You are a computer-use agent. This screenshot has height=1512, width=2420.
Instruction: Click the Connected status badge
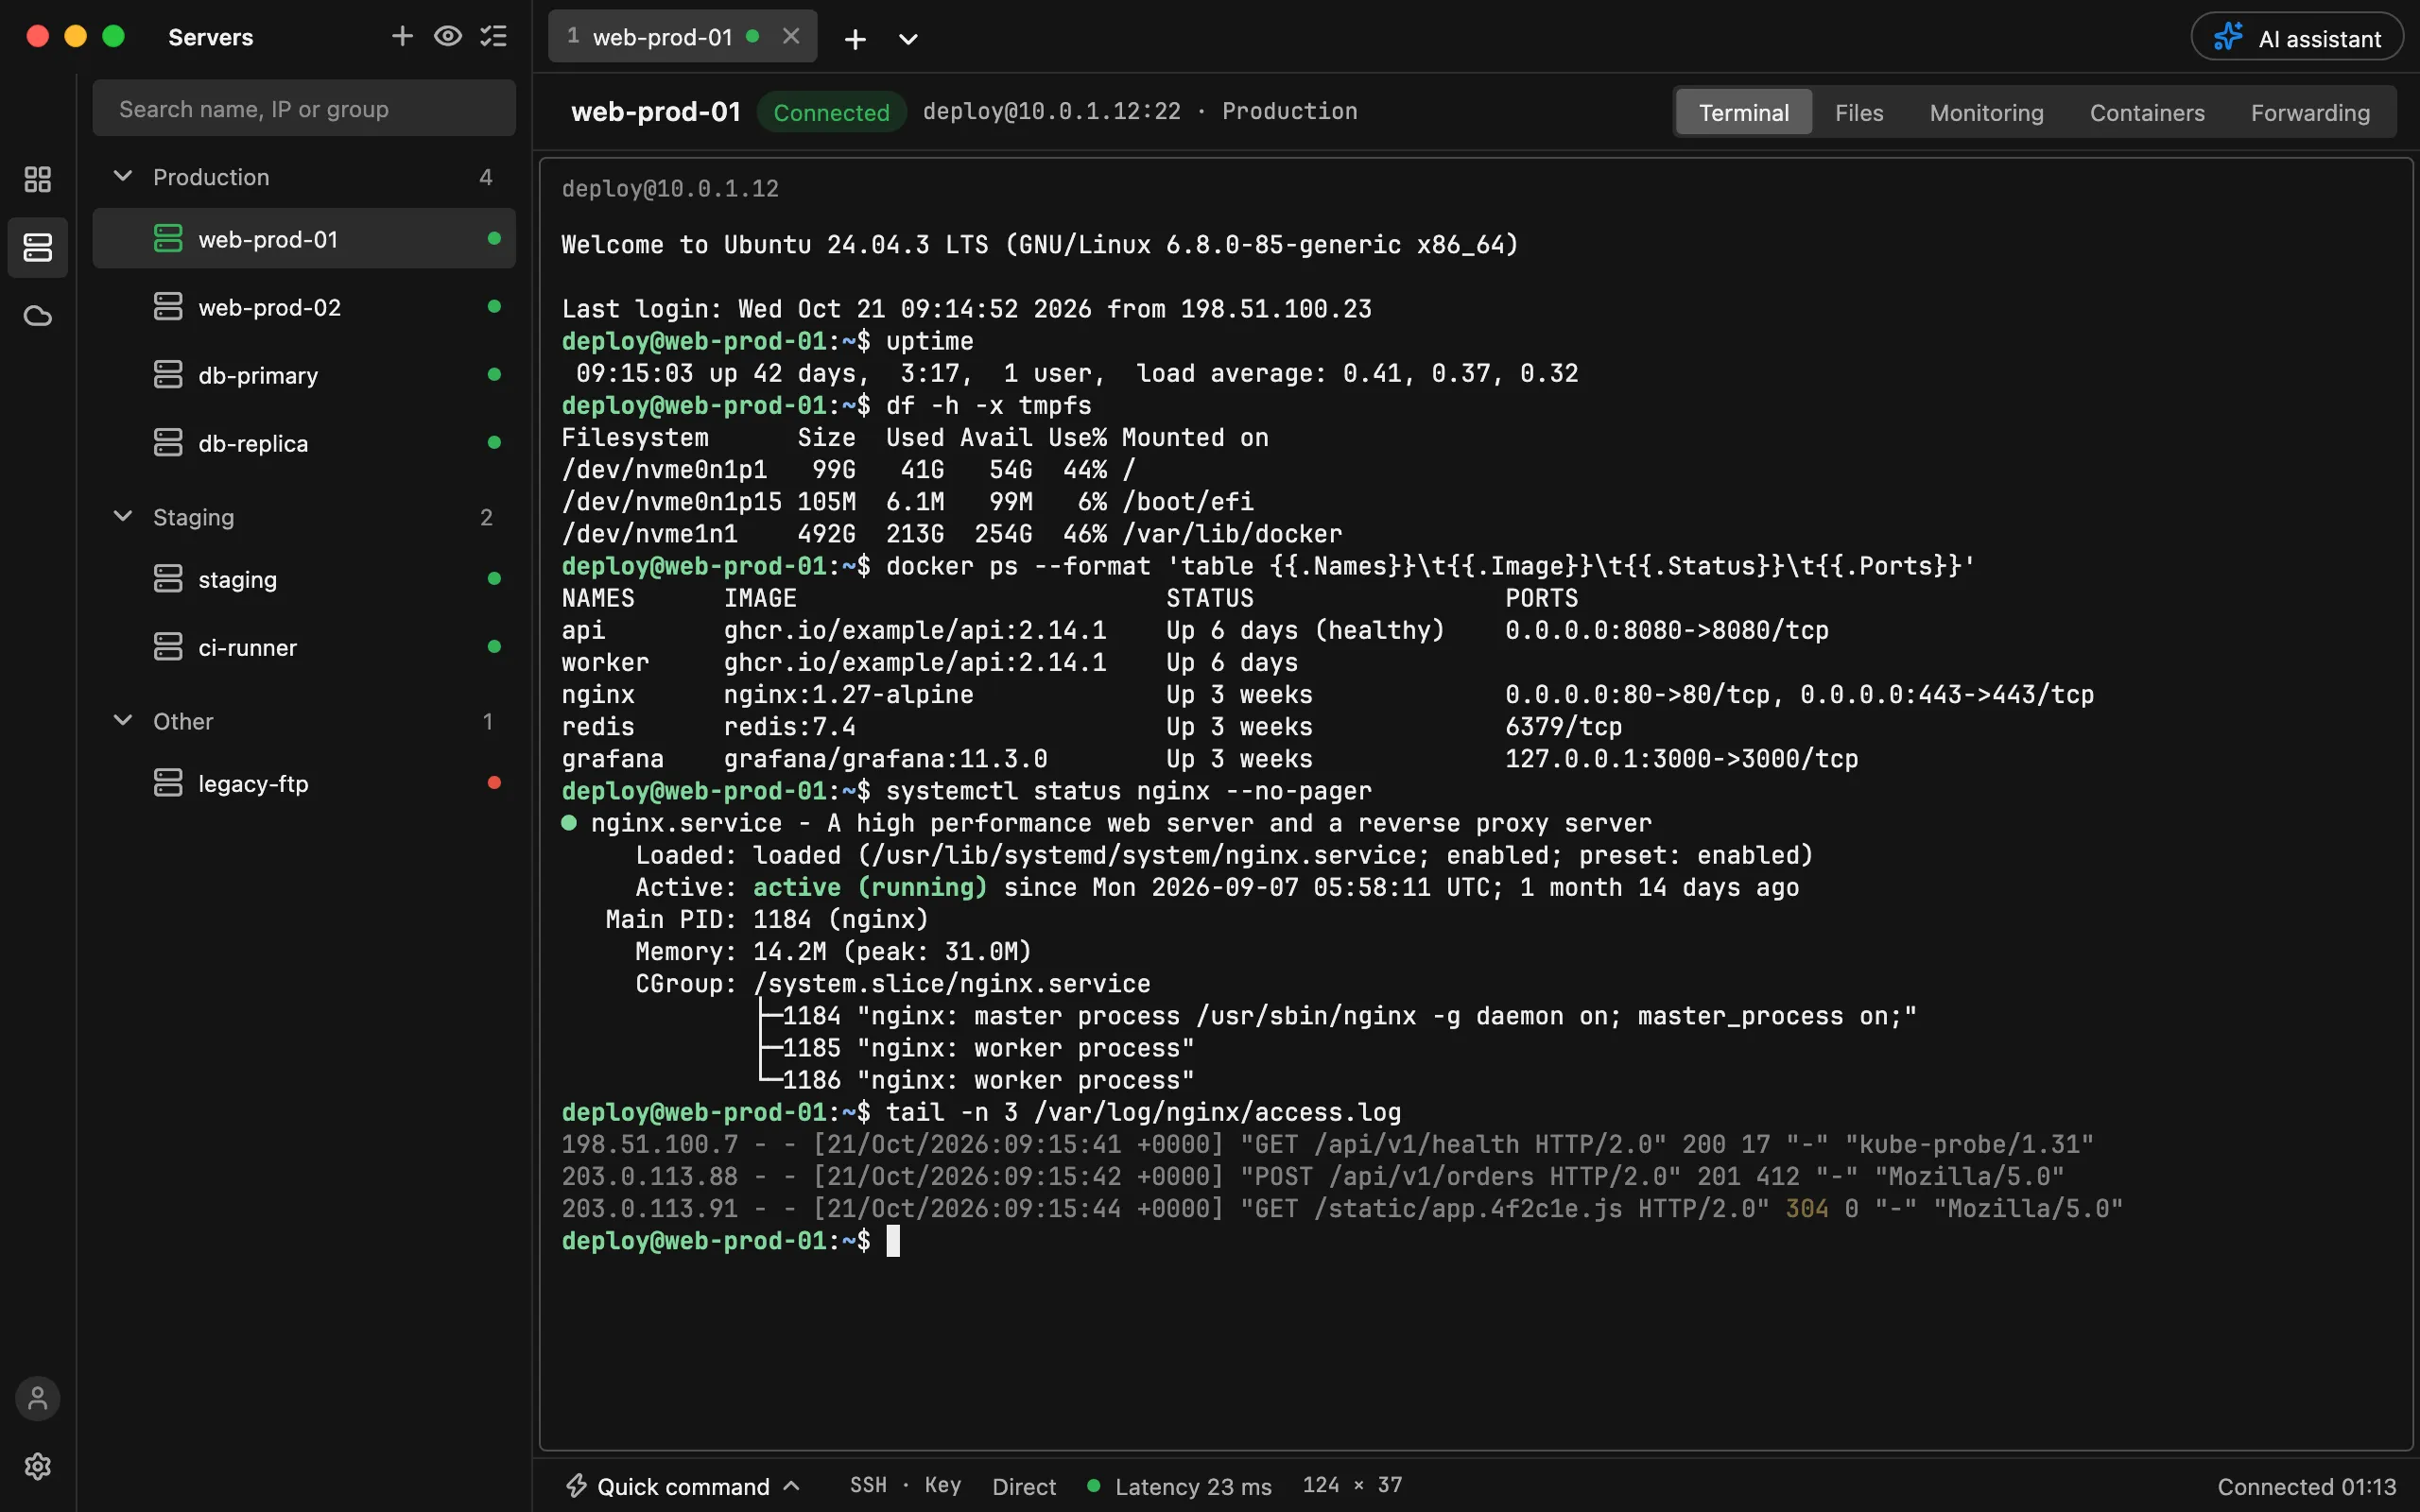coord(831,112)
